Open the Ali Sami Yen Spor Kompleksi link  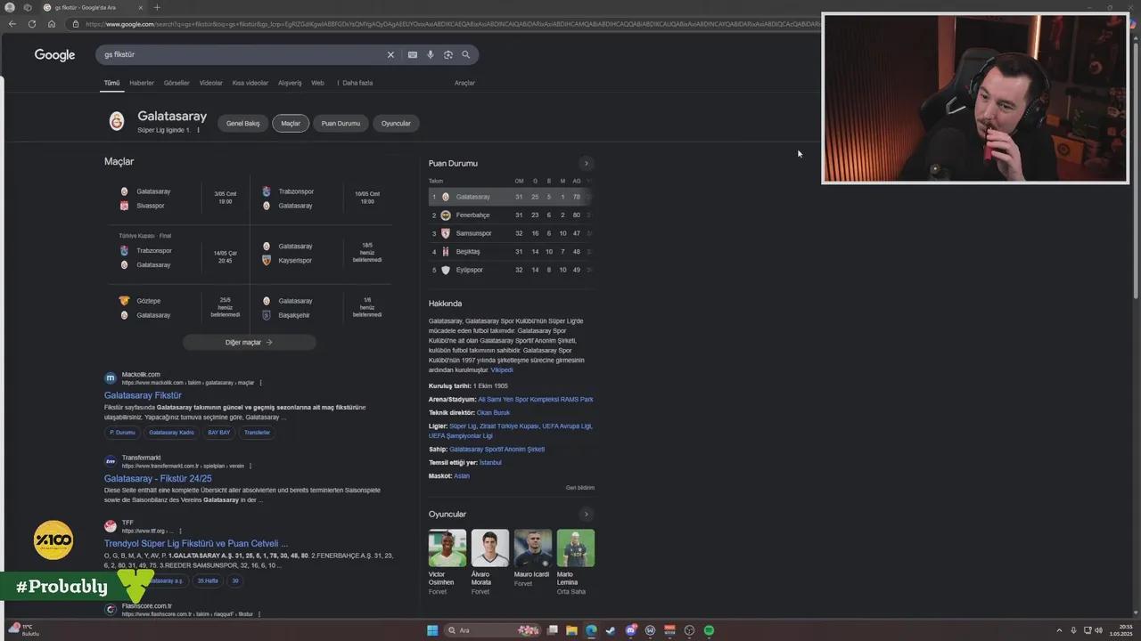[x=536, y=400]
